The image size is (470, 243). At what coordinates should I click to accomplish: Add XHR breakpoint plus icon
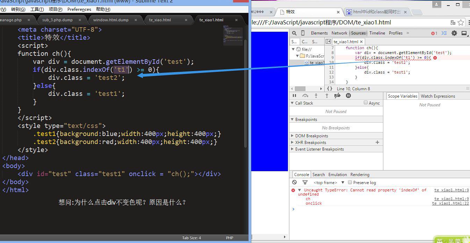(377, 142)
